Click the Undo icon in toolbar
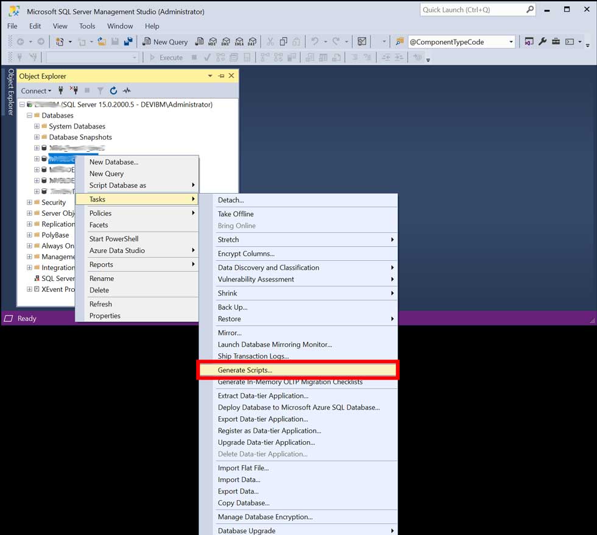The width and height of the screenshot is (597, 535). pyautogui.click(x=314, y=41)
